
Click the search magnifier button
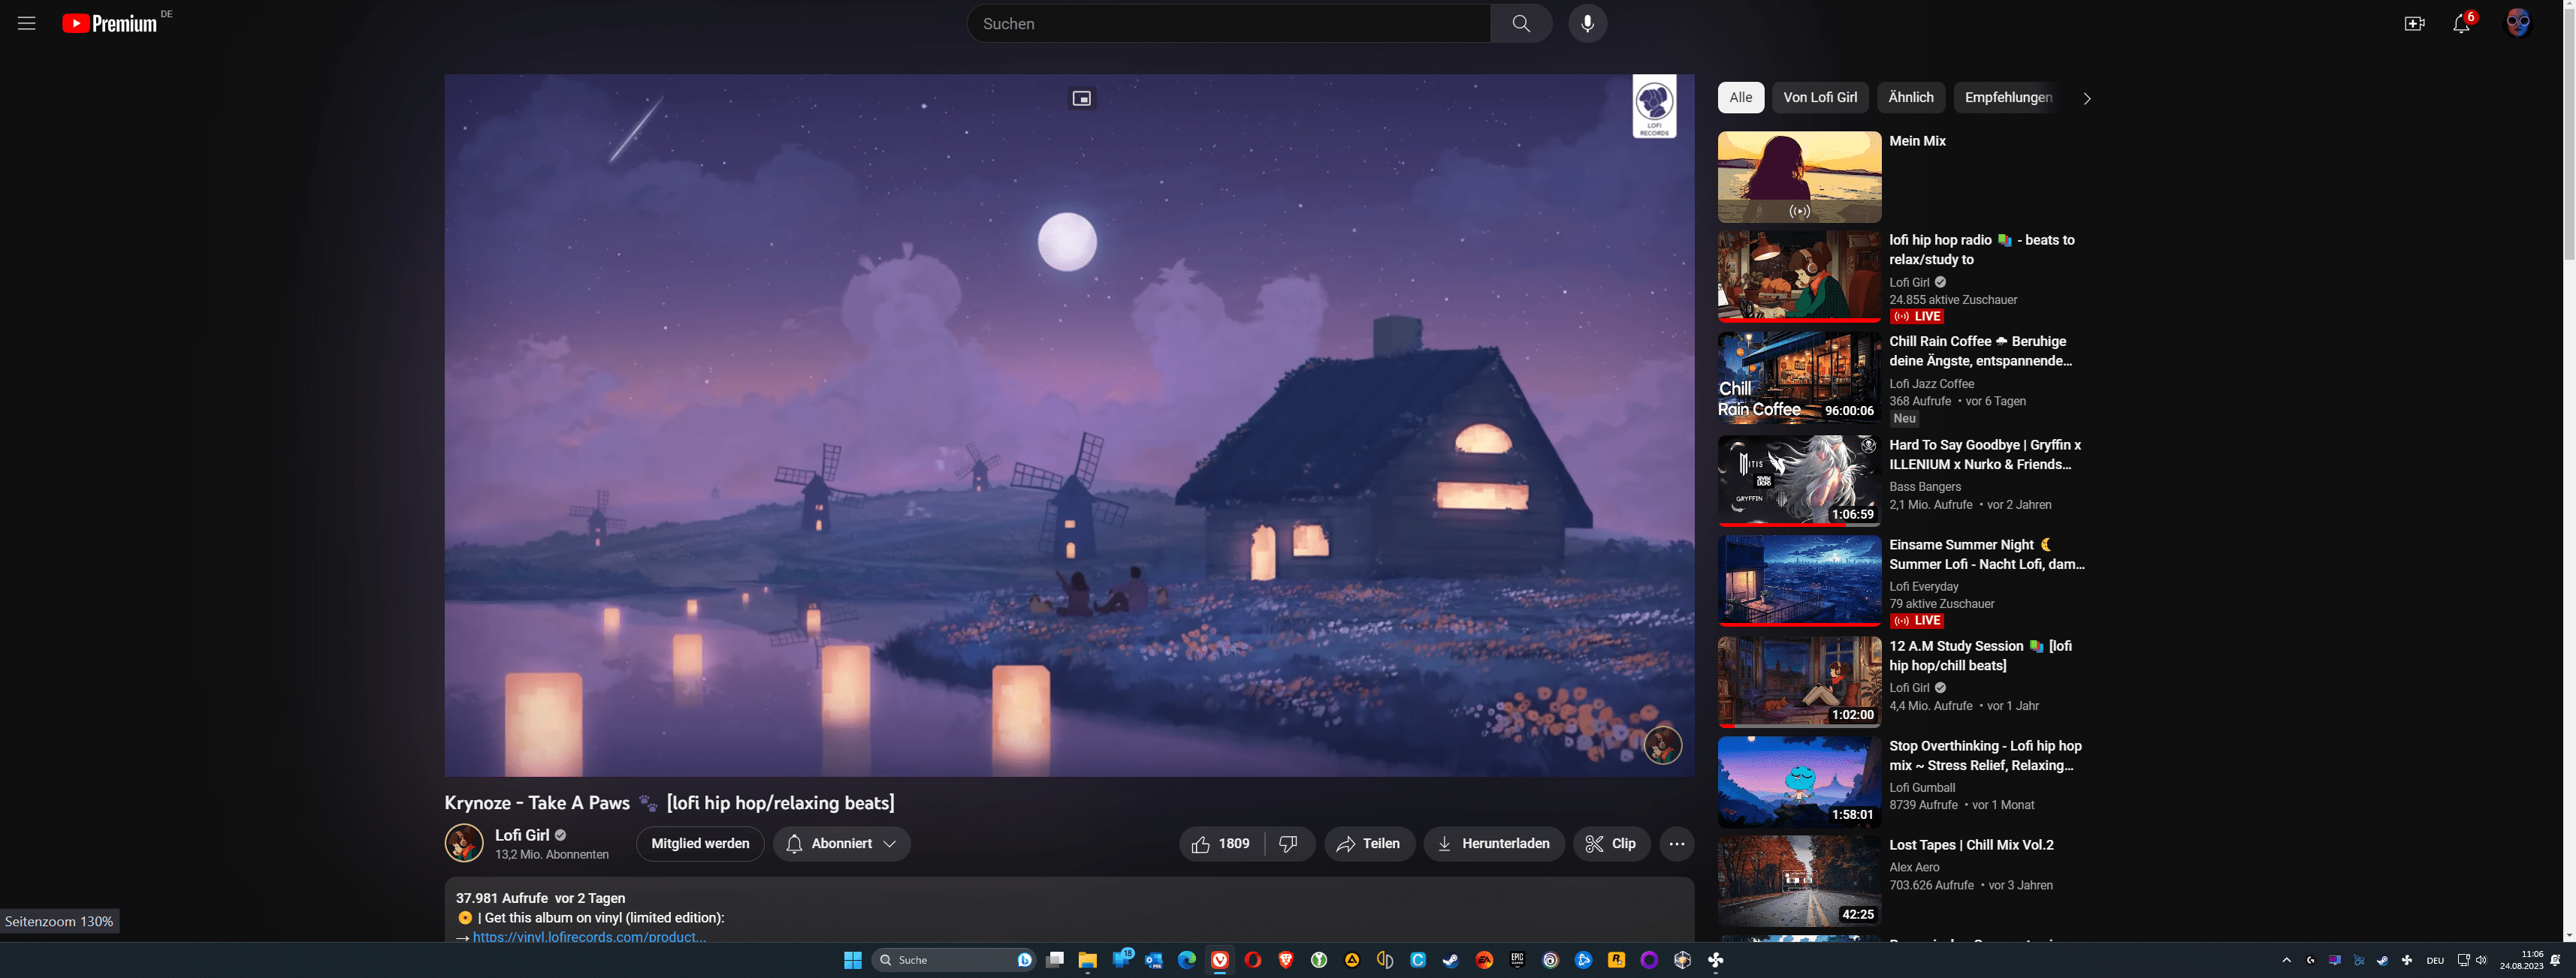(x=1520, y=23)
